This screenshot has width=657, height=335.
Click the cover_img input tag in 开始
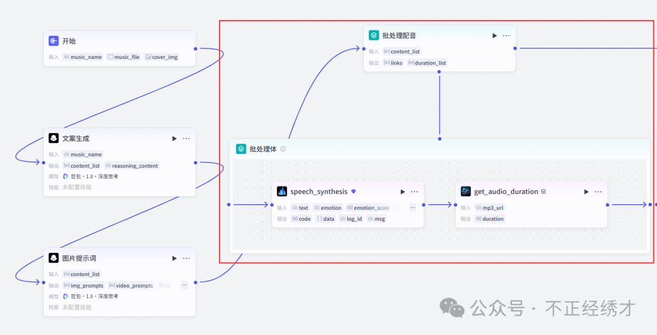tap(161, 57)
